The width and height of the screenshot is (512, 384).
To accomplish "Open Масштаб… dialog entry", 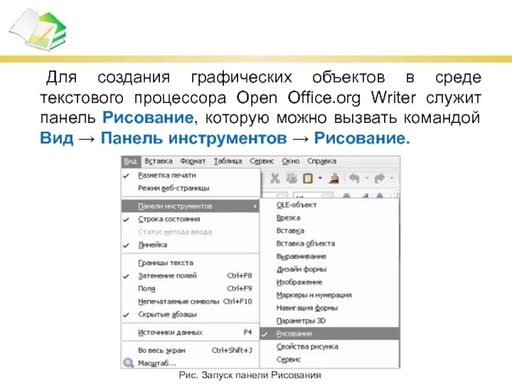I will [191, 363].
